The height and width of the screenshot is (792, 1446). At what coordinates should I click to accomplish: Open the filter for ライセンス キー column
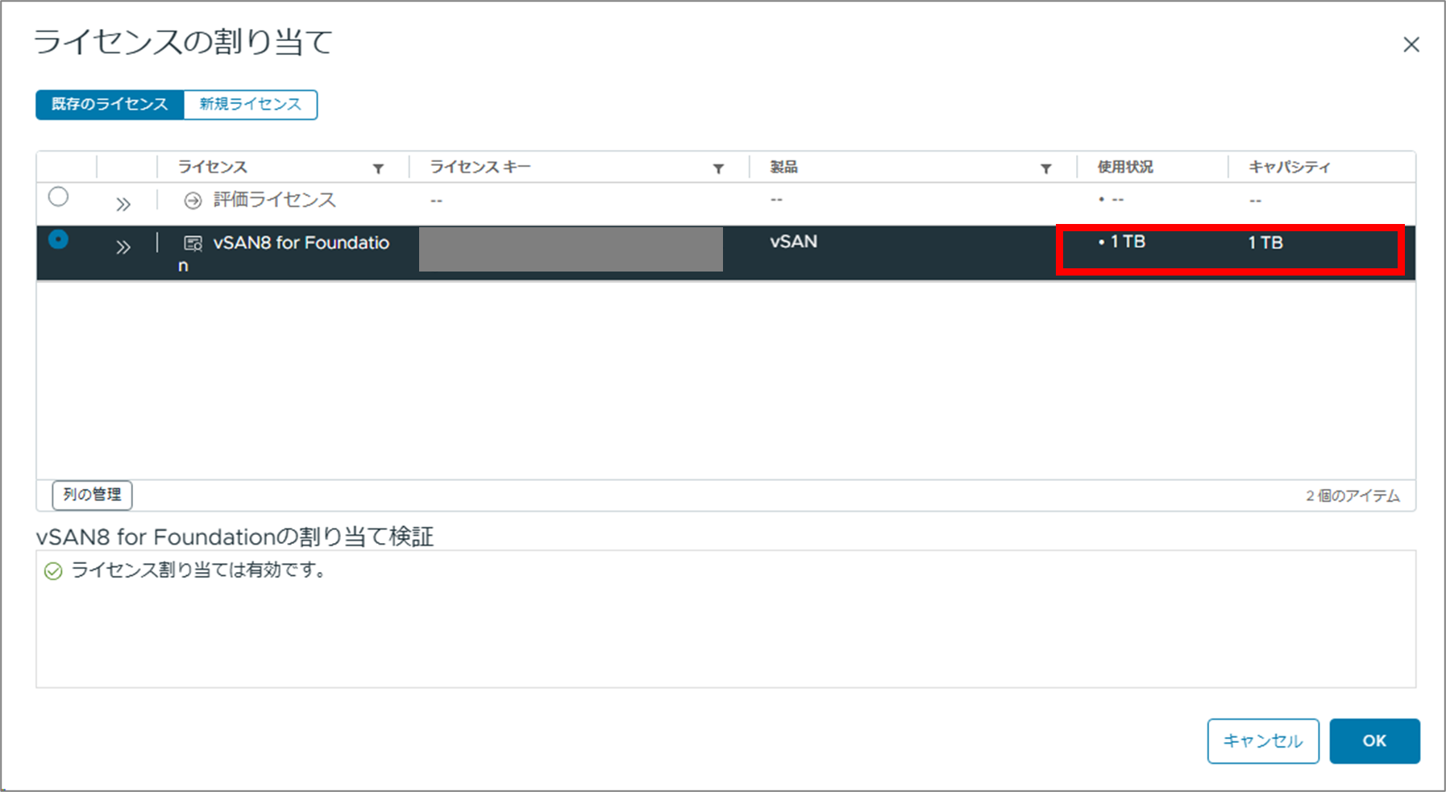click(718, 168)
